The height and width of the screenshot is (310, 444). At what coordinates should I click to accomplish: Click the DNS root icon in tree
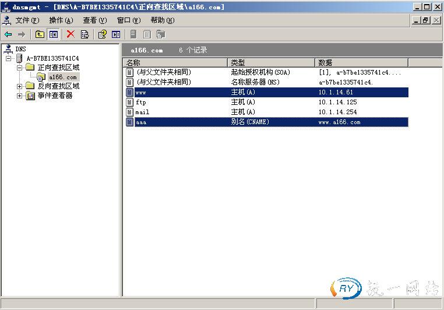click(x=8, y=49)
